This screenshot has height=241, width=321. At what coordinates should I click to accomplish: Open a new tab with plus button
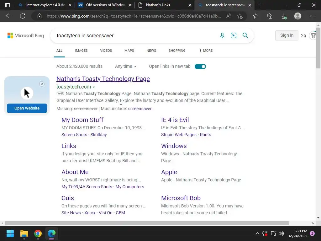click(x=260, y=5)
